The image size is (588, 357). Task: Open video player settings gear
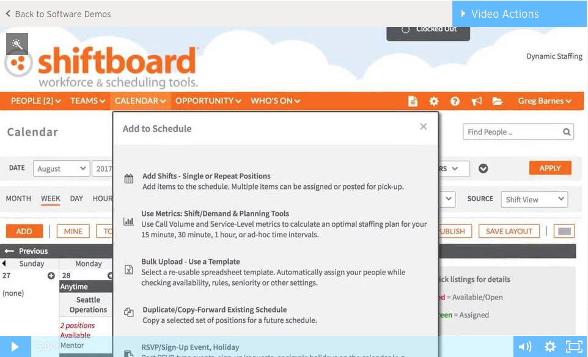[549, 347]
